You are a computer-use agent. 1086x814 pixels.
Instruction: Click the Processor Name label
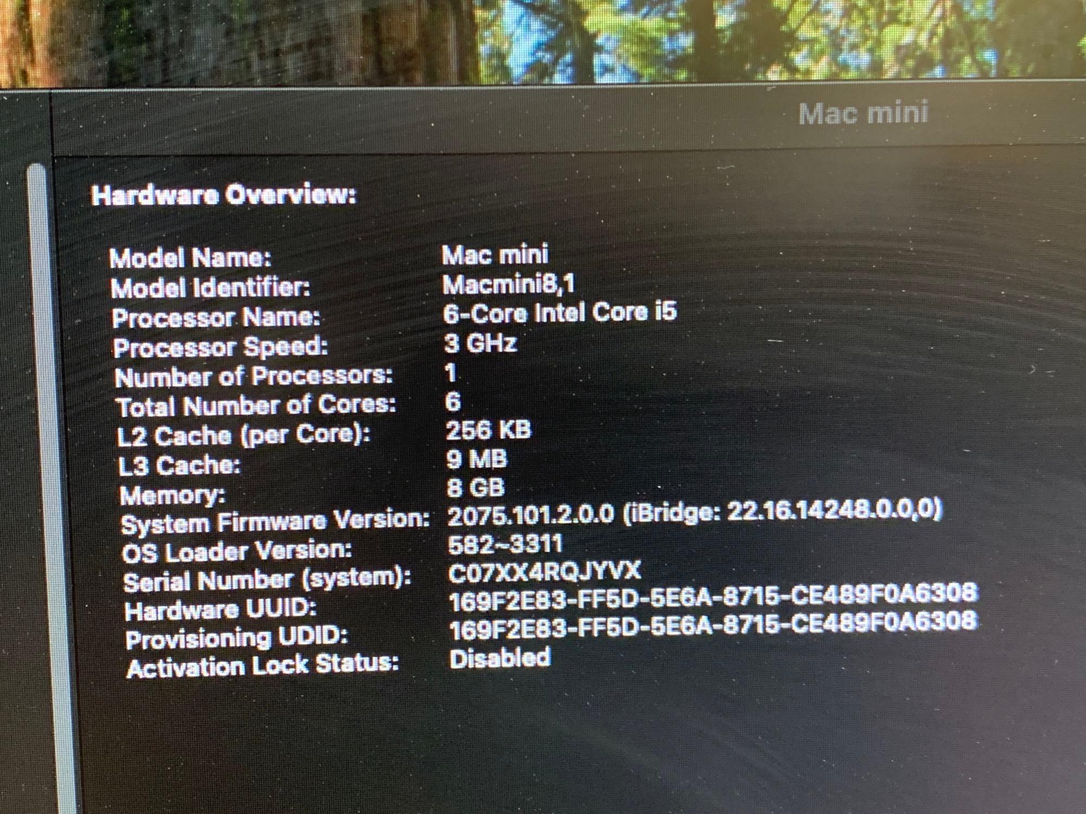(x=216, y=317)
